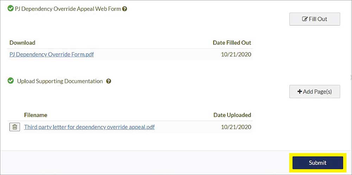
Task: Click the Download column header
Action: point(22,43)
